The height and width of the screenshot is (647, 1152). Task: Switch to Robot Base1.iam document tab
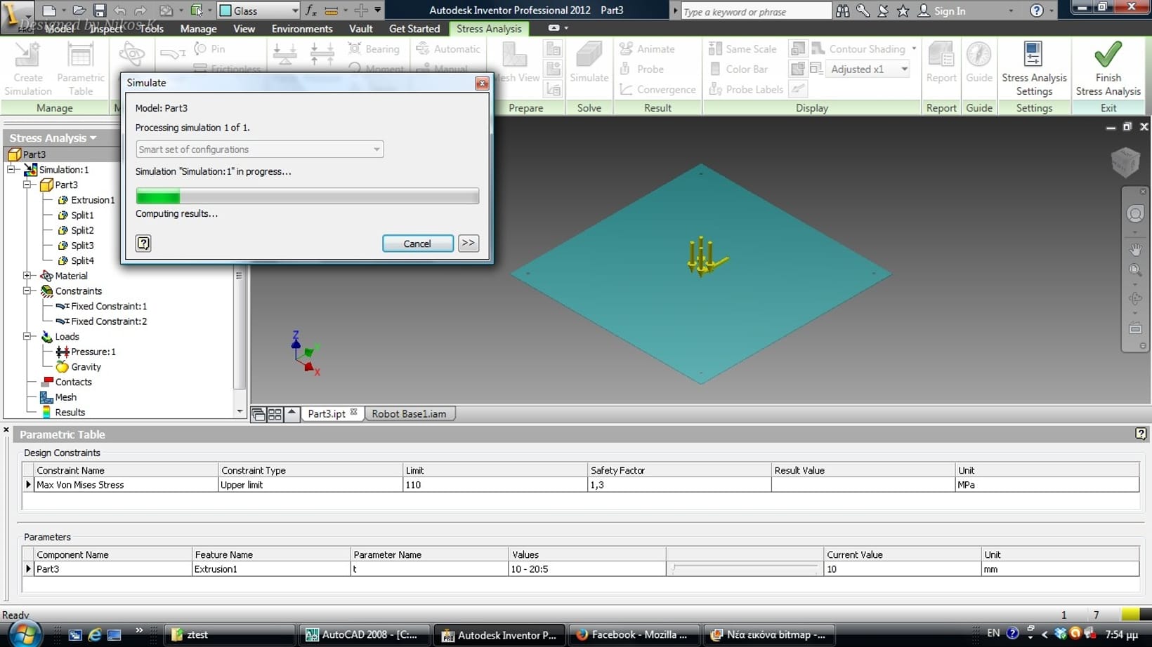409,414
